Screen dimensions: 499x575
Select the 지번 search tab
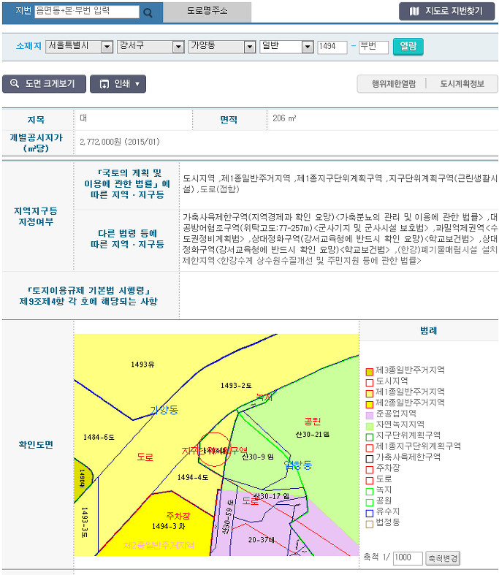(23, 11)
